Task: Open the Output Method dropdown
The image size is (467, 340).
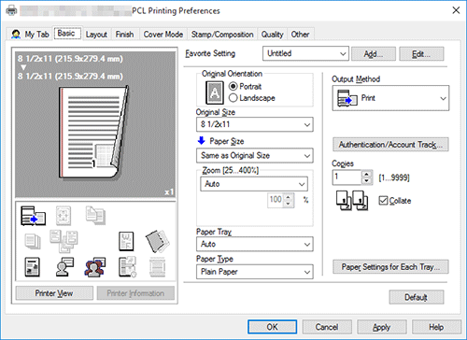Action: pyautogui.click(x=390, y=98)
